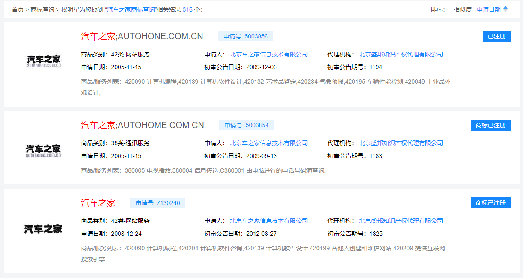The height and width of the screenshot is (278, 523).
Task: Click preliminary announcement date 2009-09-13
Action: coord(261,156)
